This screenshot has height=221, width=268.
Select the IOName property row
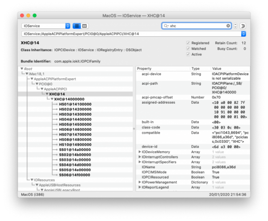pyautogui.click(x=193, y=167)
